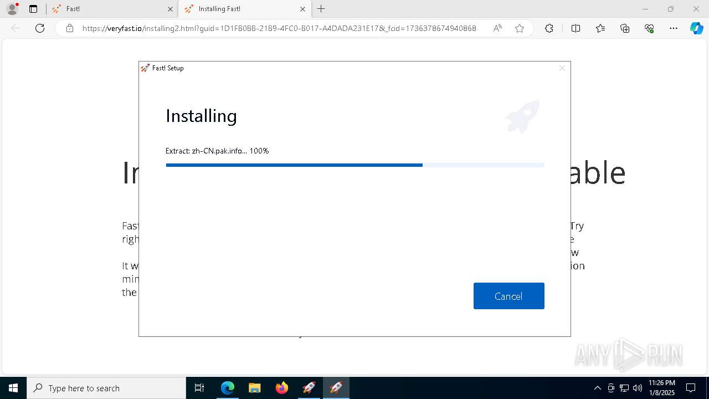Screen dimensions: 709x399
Task: Close the 'Installing Fast!' tab
Action: coord(302,9)
